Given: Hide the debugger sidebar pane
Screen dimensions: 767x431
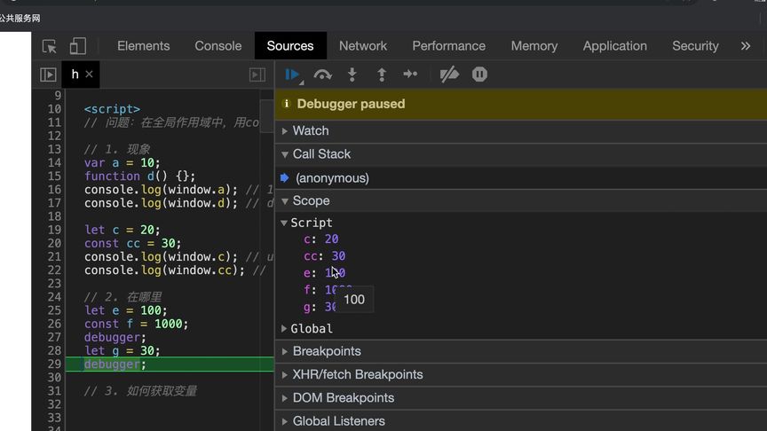Looking at the screenshot, I should pyautogui.click(x=257, y=74).
